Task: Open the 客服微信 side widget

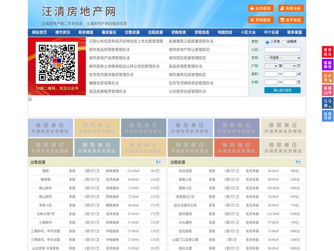Action: [328, 65]
